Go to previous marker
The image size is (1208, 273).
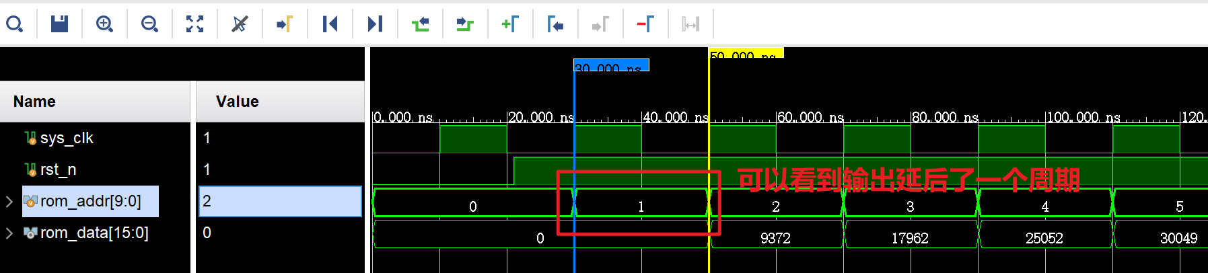pos(555,24)
